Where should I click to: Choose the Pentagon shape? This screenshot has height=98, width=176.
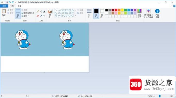click(x=61, y=13)
